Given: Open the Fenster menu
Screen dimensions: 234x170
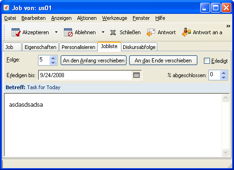Looking at the screenshot, I should coord(141,18).
